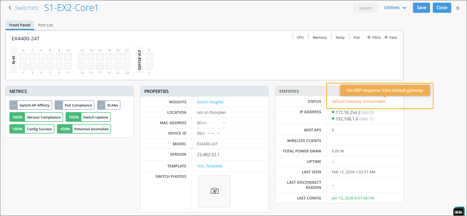Select QSFP28 VCP port 0

click(149, 57)
